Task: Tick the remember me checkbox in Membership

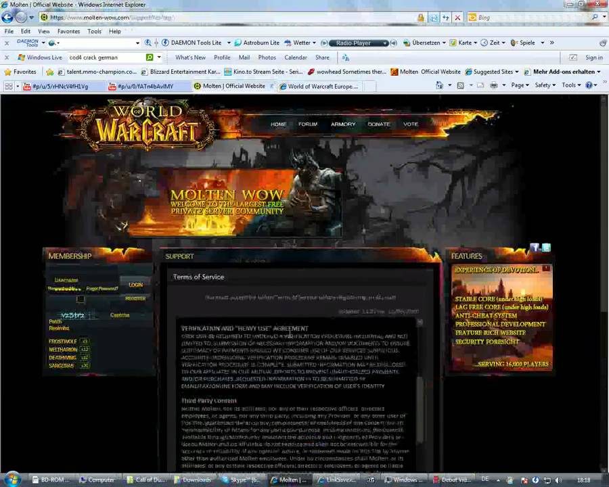Action: 81,299
